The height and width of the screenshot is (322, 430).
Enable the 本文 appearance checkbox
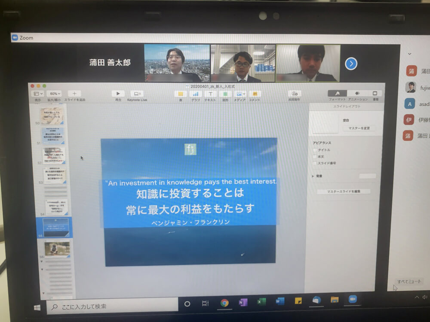315,157
